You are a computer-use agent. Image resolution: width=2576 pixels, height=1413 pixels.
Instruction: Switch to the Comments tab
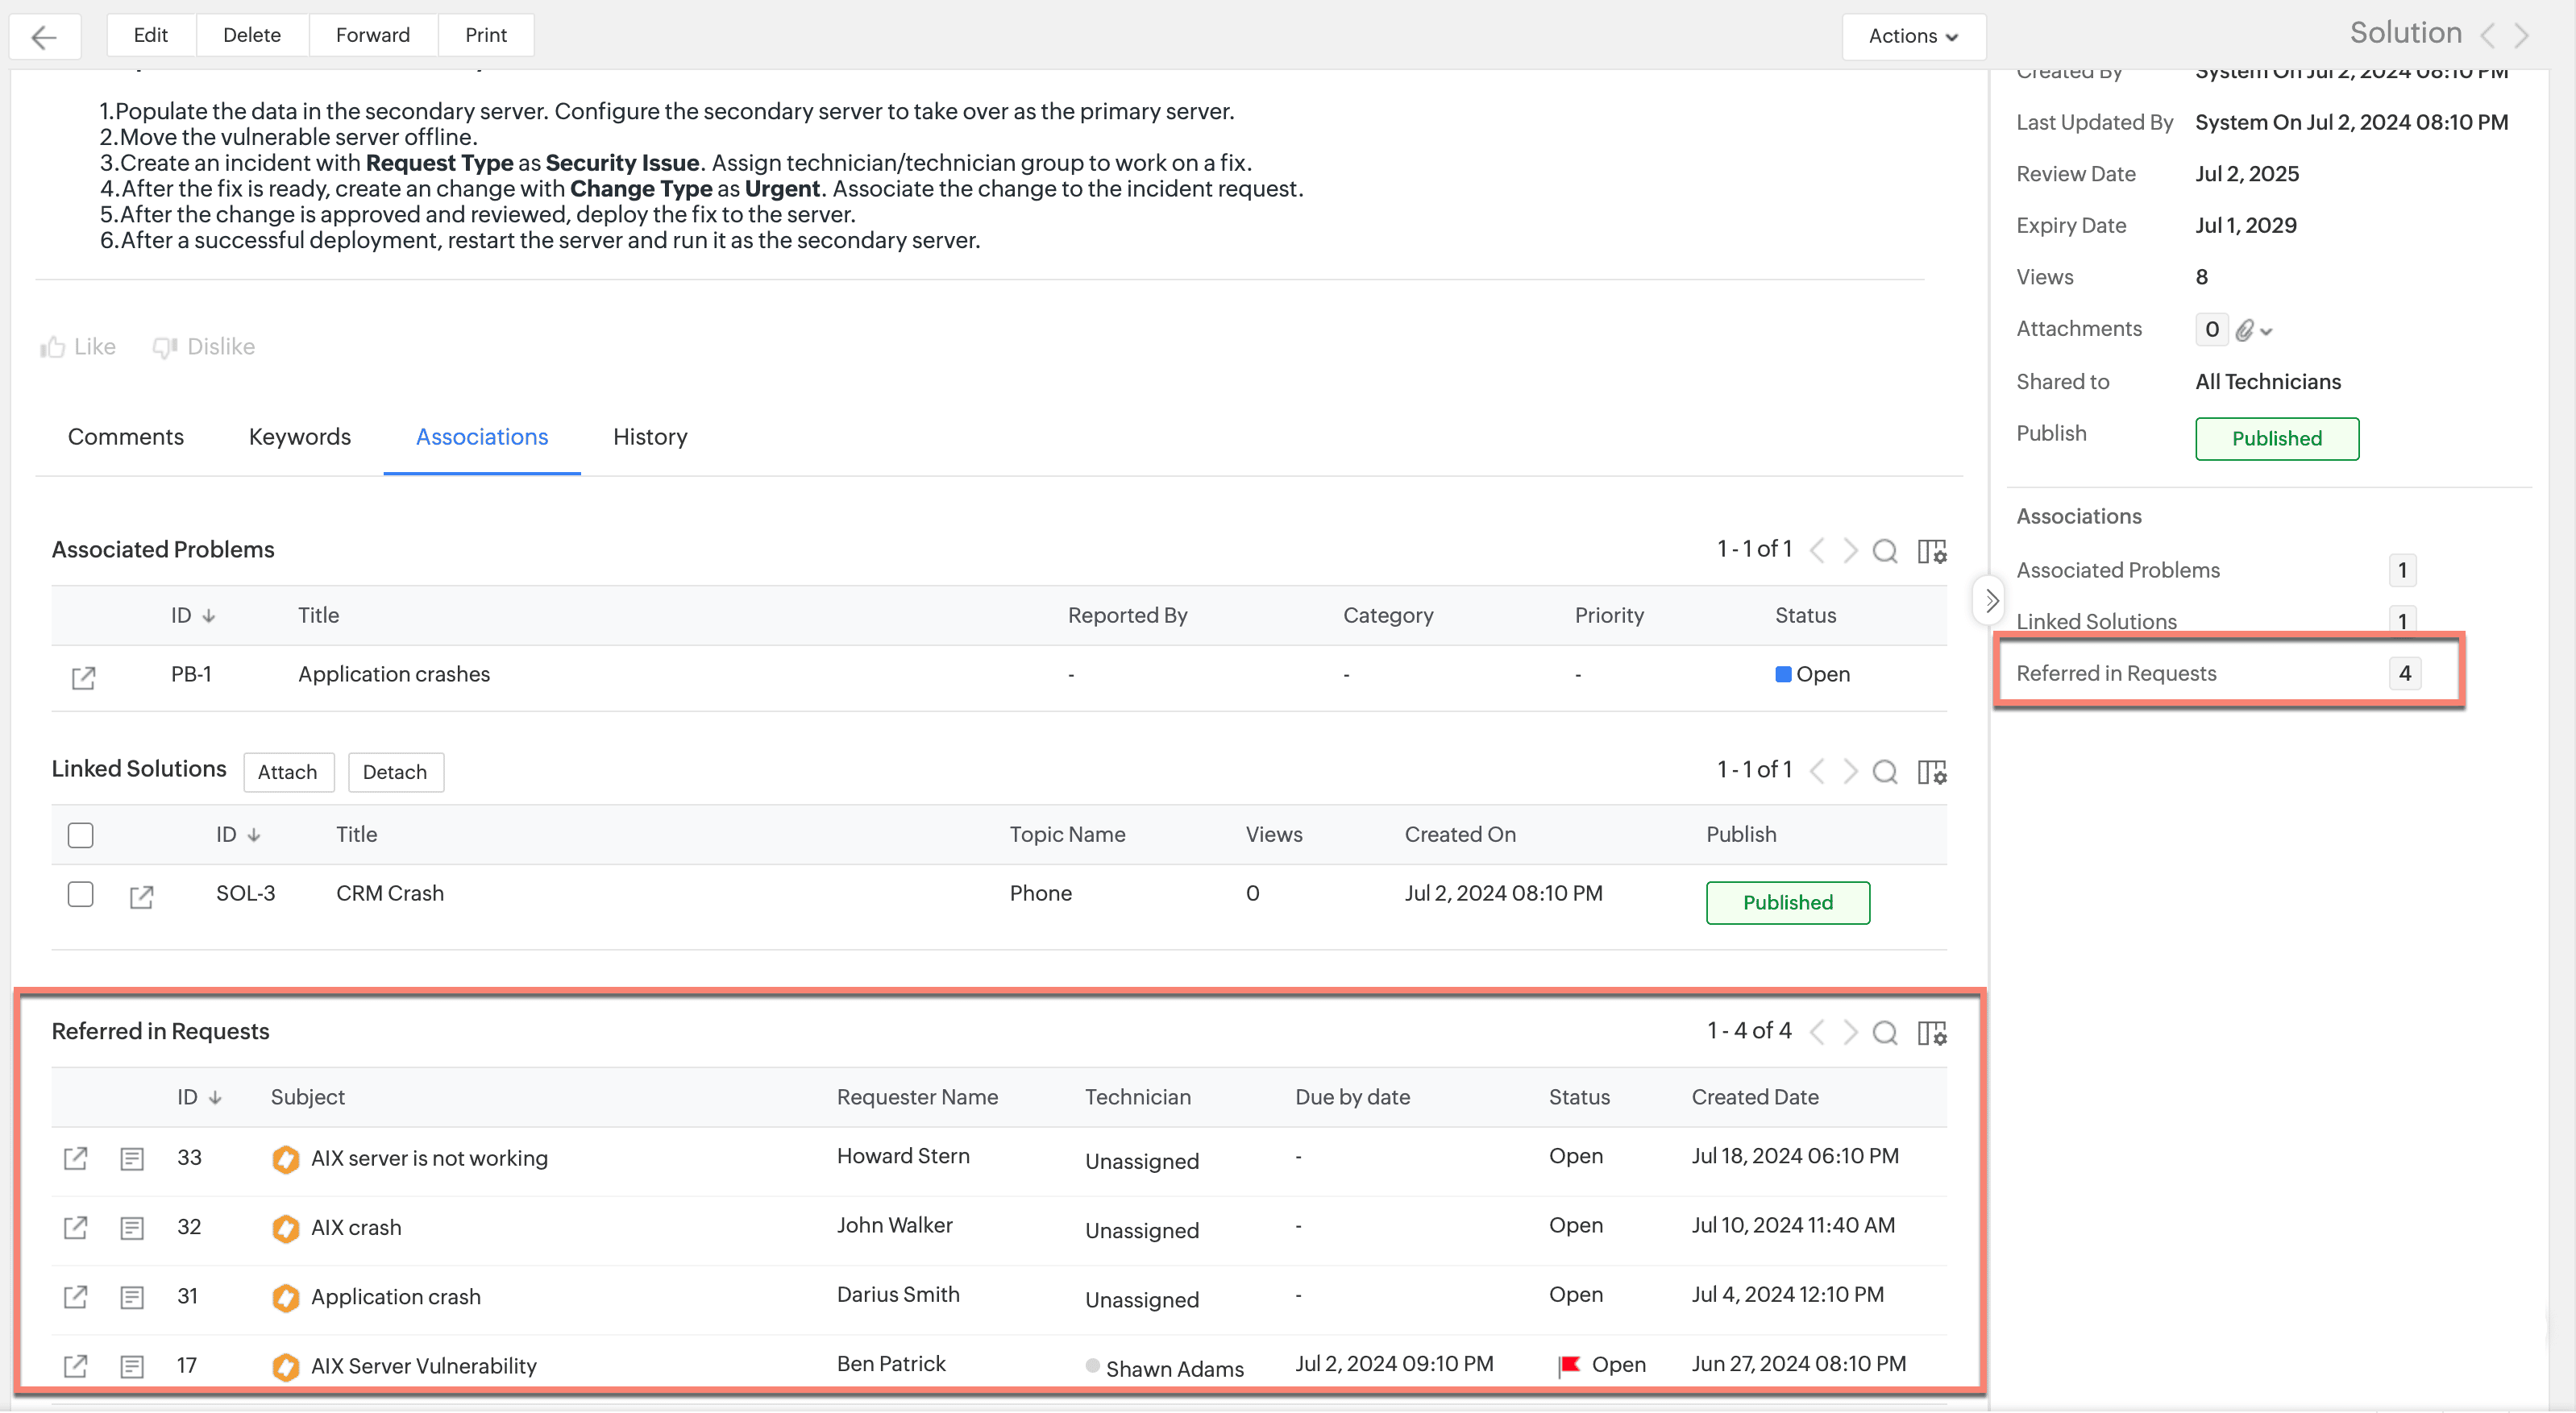(125, 437)
